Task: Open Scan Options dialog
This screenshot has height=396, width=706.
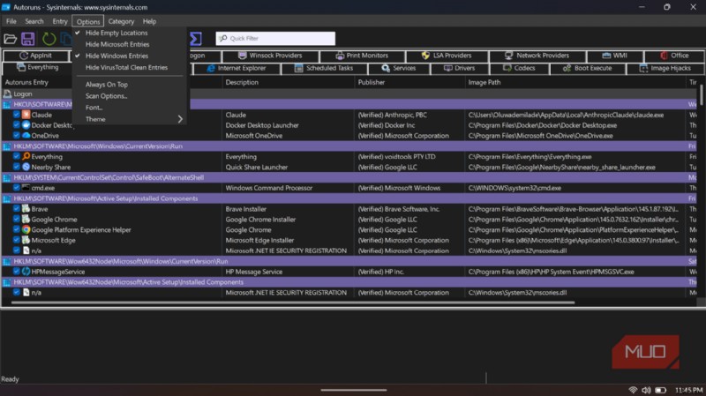Action: 129,96
